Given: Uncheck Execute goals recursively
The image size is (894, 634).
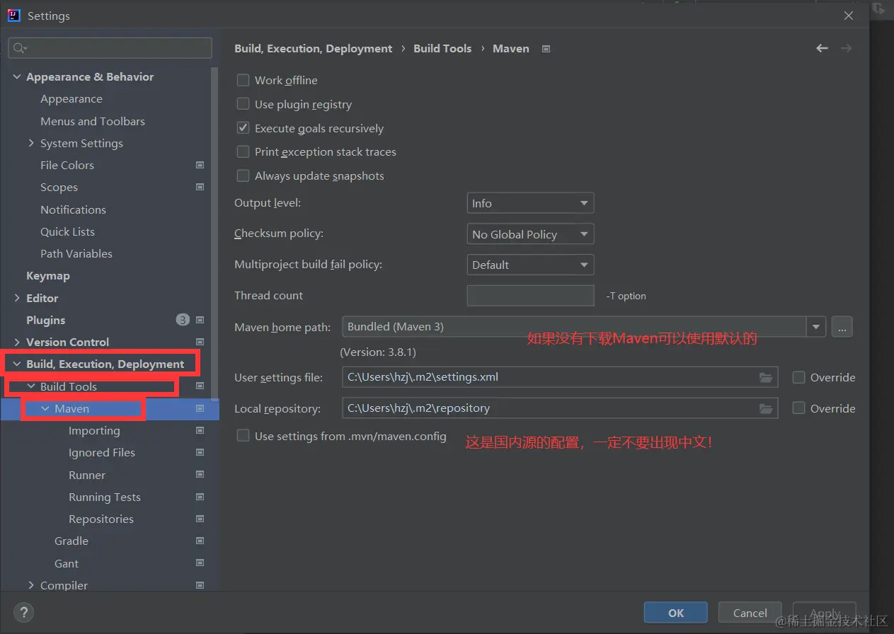Looking at the screenshot, I should (x=243, y=128).
